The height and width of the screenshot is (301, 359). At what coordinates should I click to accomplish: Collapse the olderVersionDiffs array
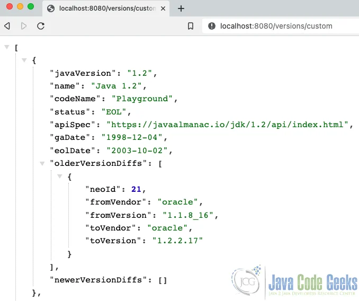click(x=42, y=164)
